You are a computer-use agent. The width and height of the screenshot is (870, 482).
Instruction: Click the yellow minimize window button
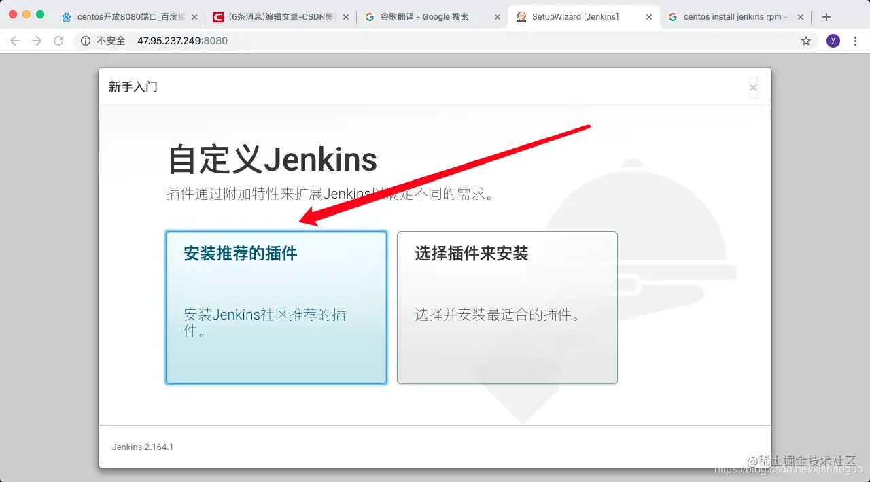pos(27,14)
